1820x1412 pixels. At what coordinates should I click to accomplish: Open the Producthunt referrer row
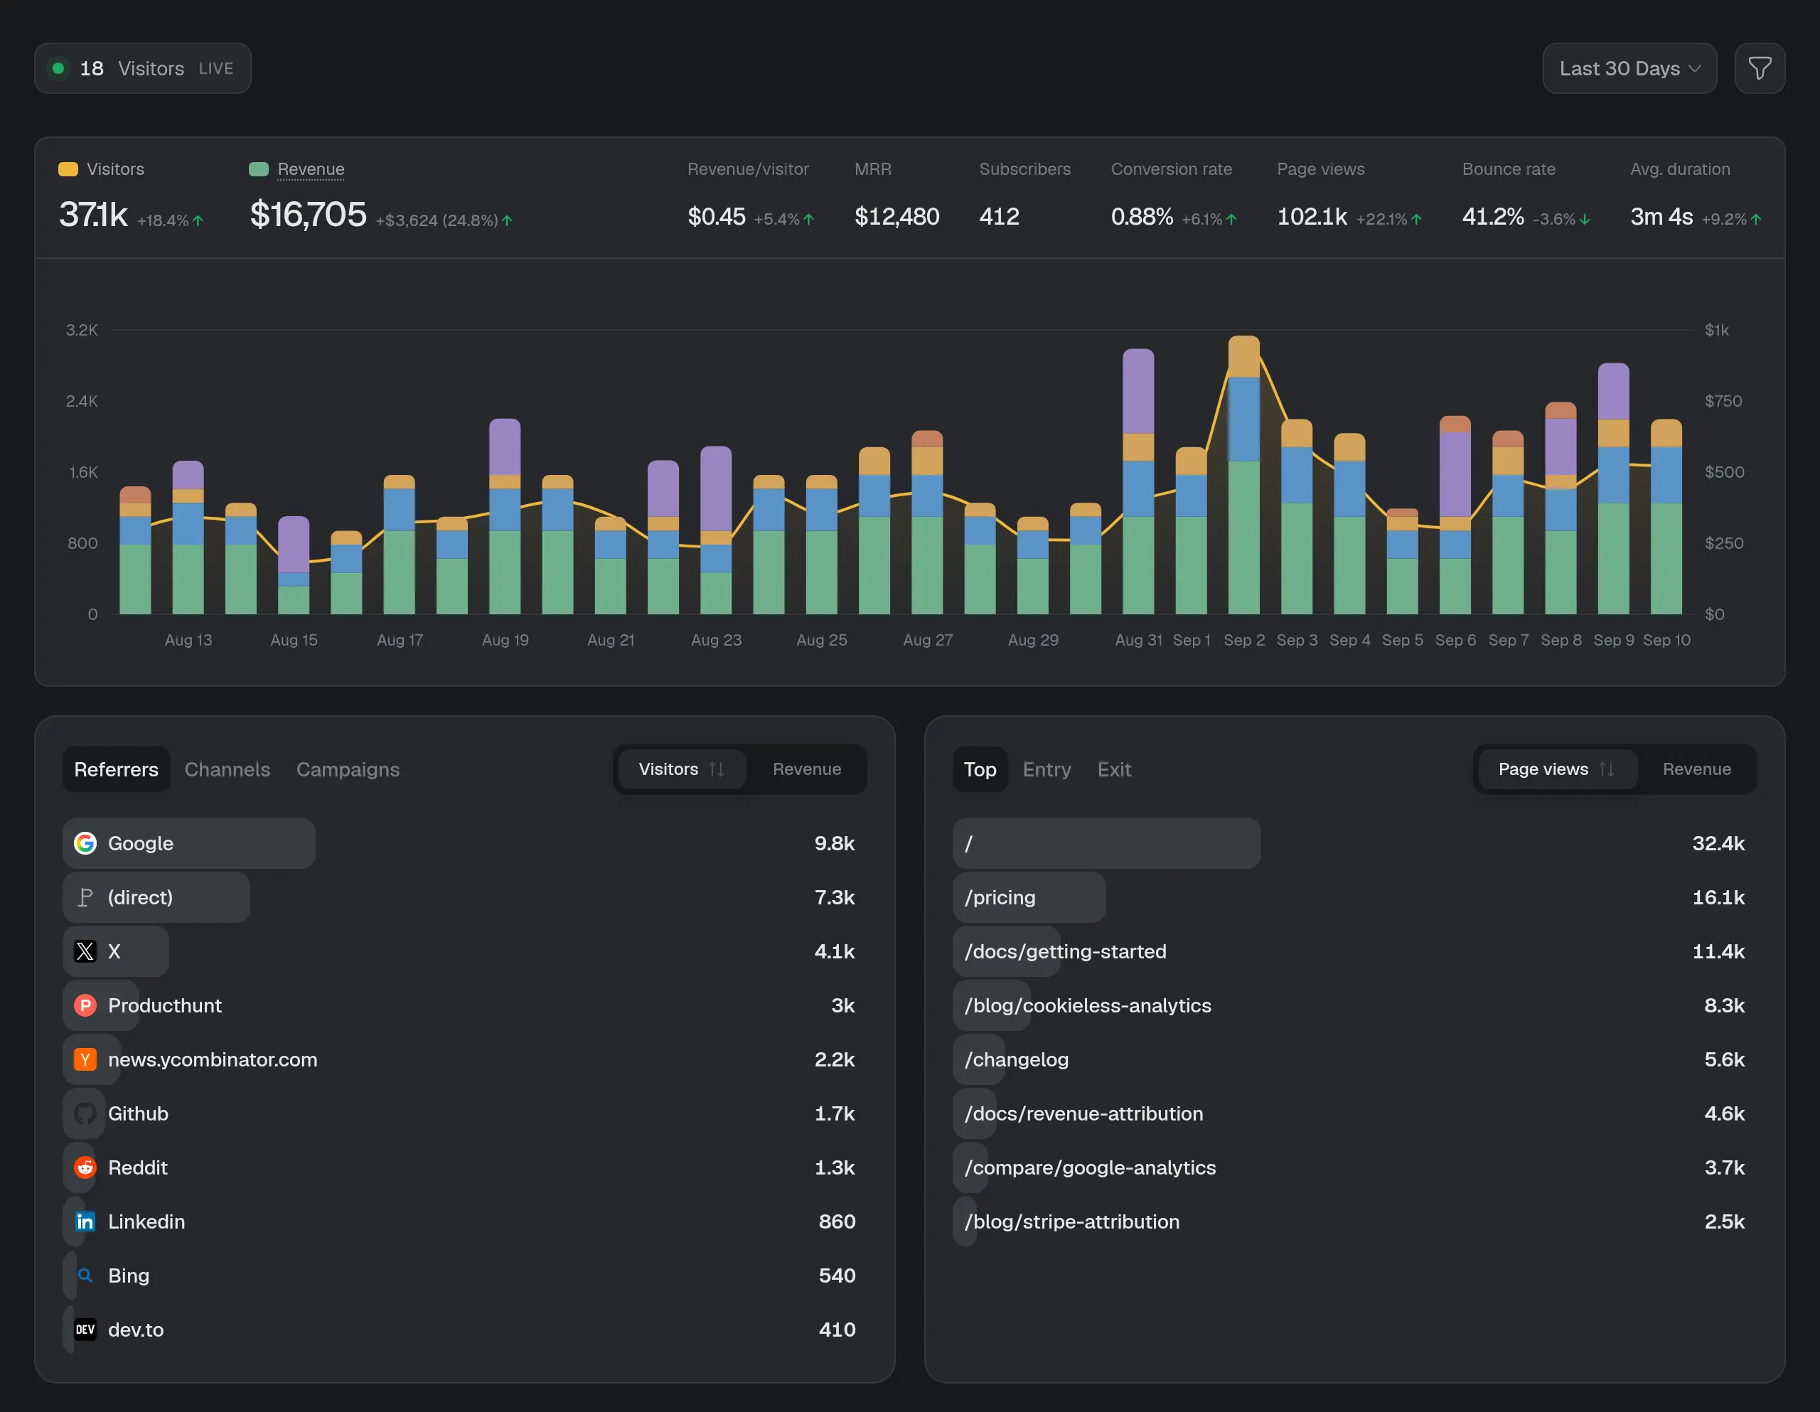tap(464, 1005)
